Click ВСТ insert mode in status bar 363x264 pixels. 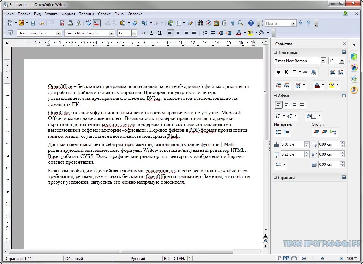tap(167, 259)
